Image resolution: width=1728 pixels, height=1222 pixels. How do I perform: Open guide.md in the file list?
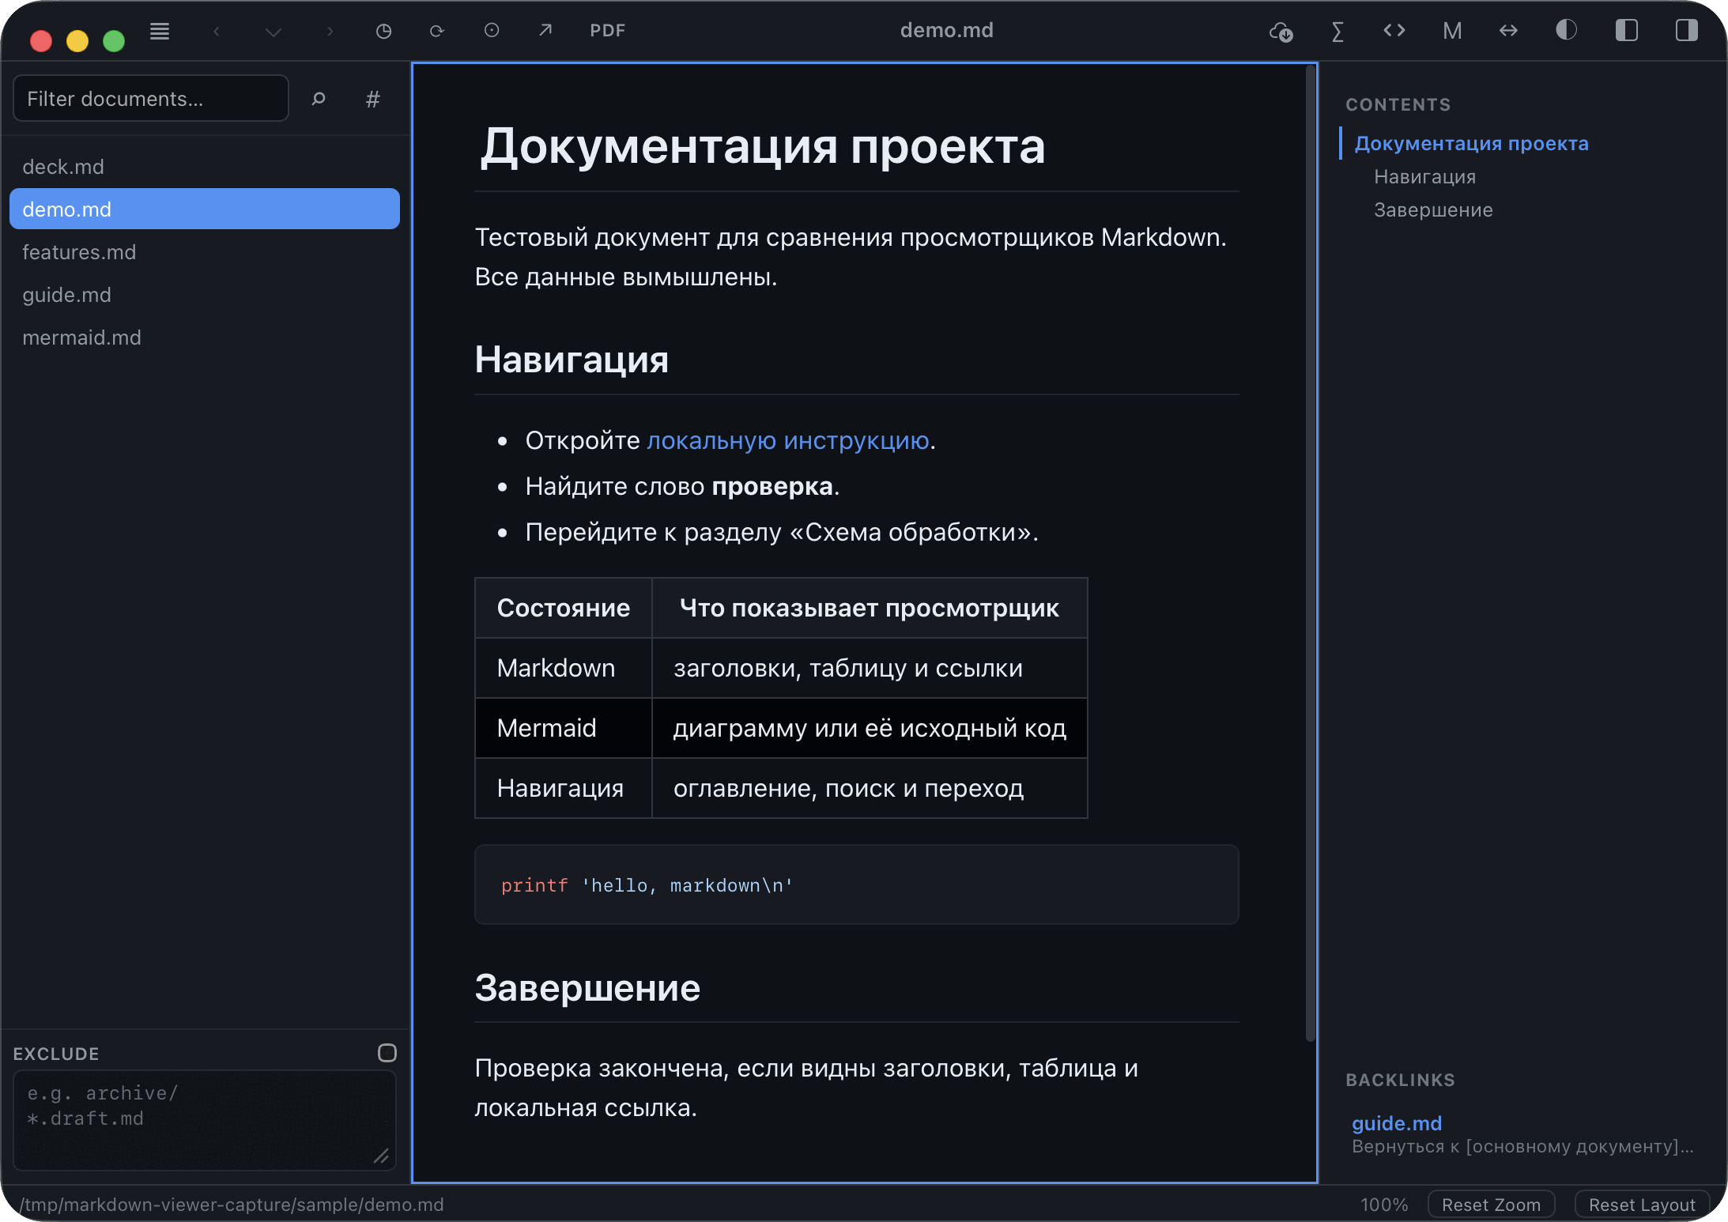[x=205, y=295]
